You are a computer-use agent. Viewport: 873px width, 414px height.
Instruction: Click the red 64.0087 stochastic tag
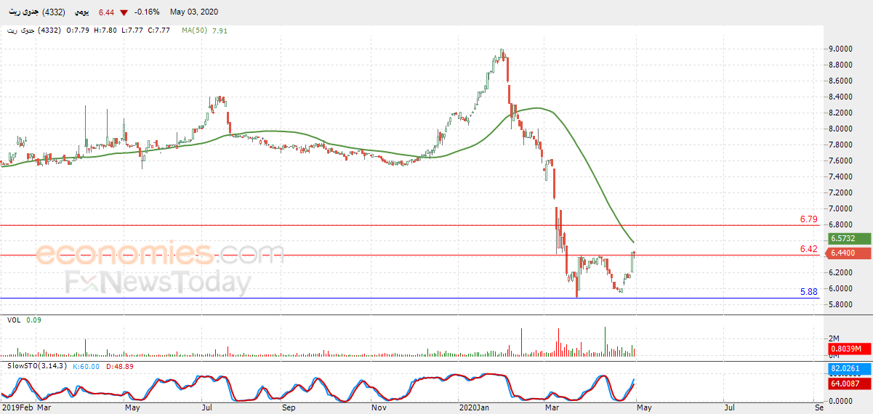pyautogui.click(x=850, y=383)
